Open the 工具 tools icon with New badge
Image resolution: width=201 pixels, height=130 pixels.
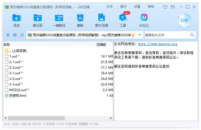click(x=123, y=17)
